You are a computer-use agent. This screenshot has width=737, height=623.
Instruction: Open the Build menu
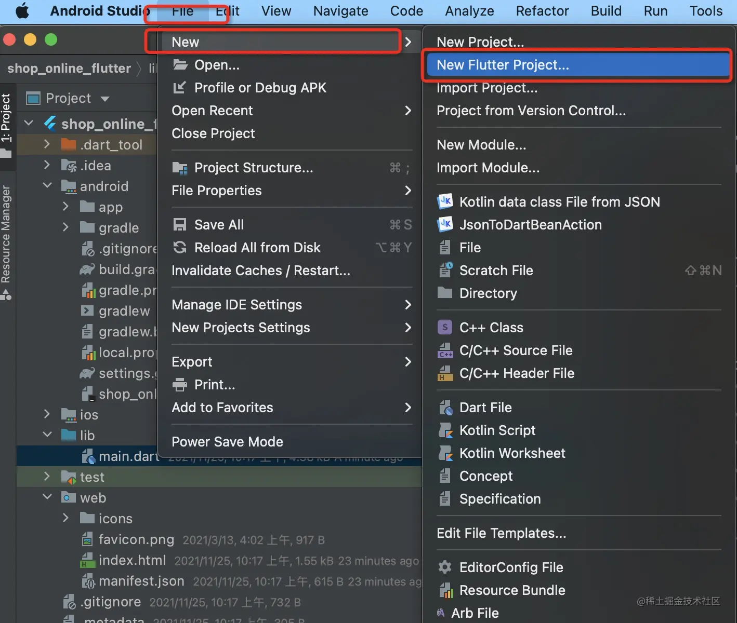pos(606,11)
